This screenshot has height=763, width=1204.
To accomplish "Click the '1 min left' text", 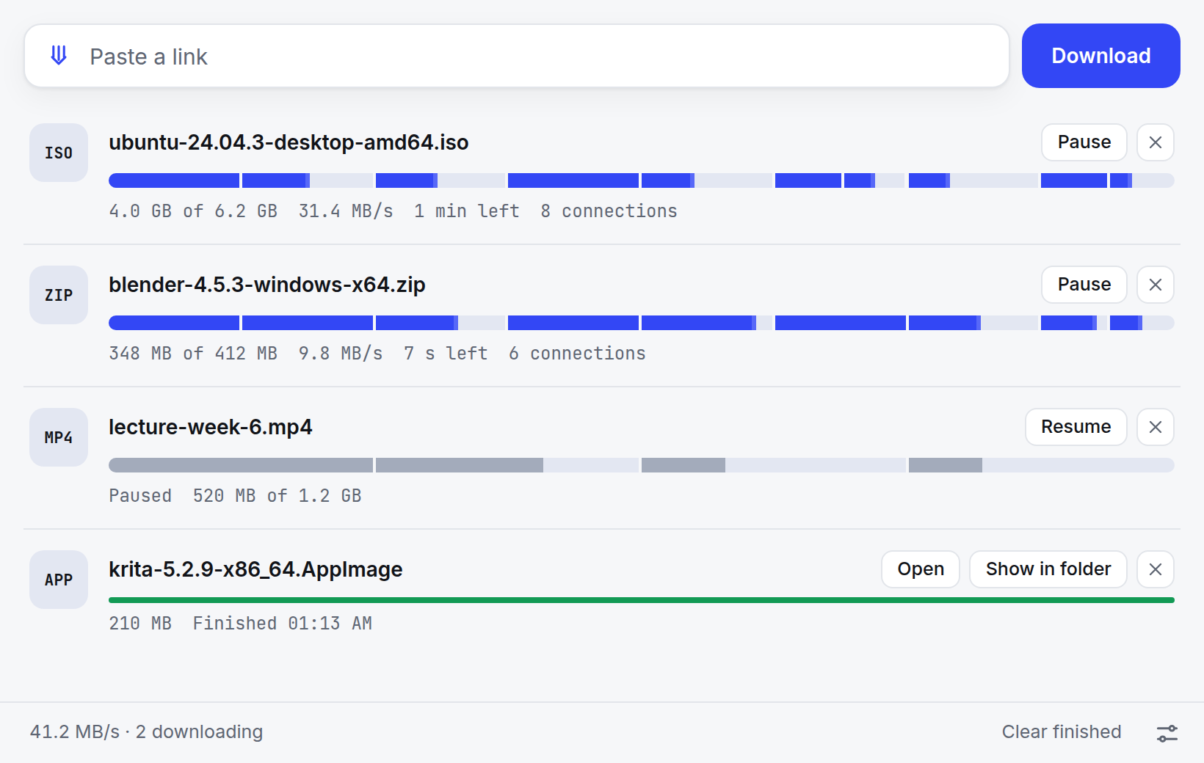I will tap(467, 211).
